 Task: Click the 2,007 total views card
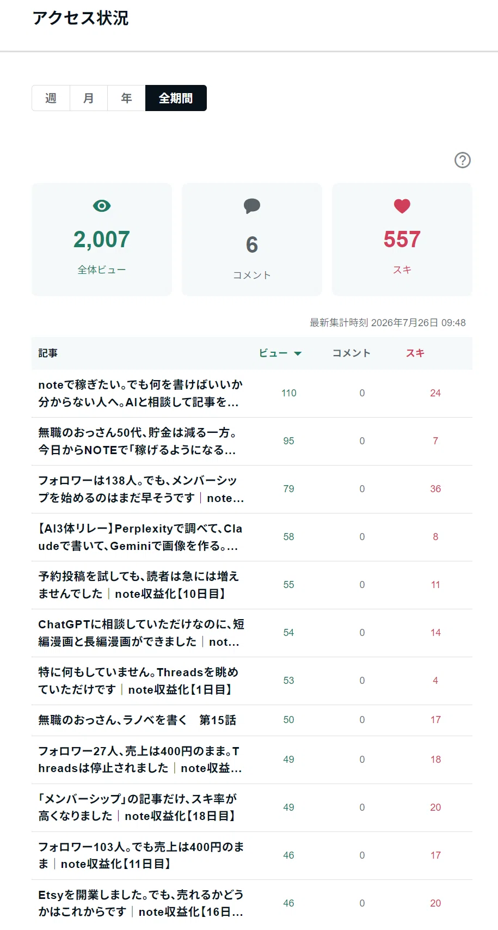click(x=102, y=240)
